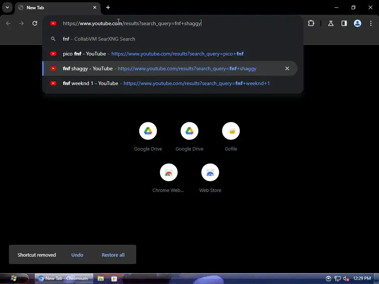Open the network tray icon
The height and width of the screenshot is (284, 379).
(x=338, y=278)
